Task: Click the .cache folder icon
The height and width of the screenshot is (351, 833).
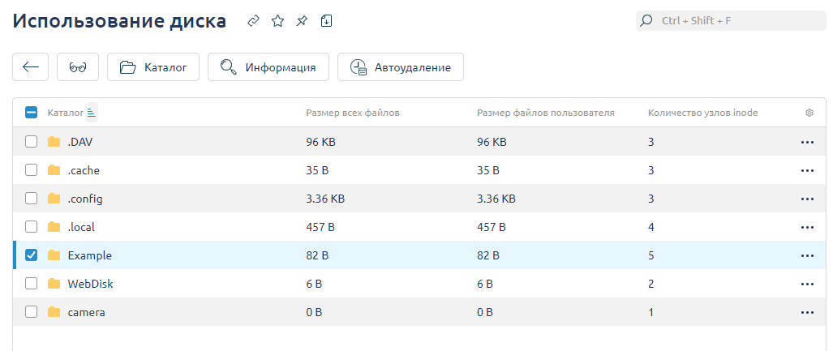Action: (54, 170)
